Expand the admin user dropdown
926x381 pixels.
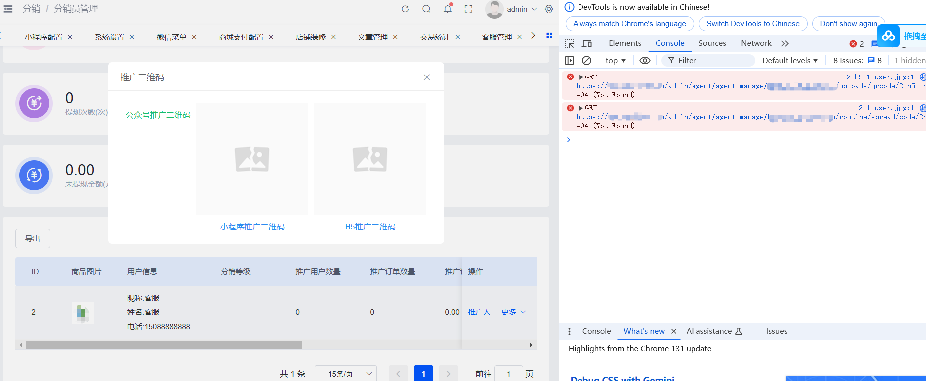[x=522, y=9]
